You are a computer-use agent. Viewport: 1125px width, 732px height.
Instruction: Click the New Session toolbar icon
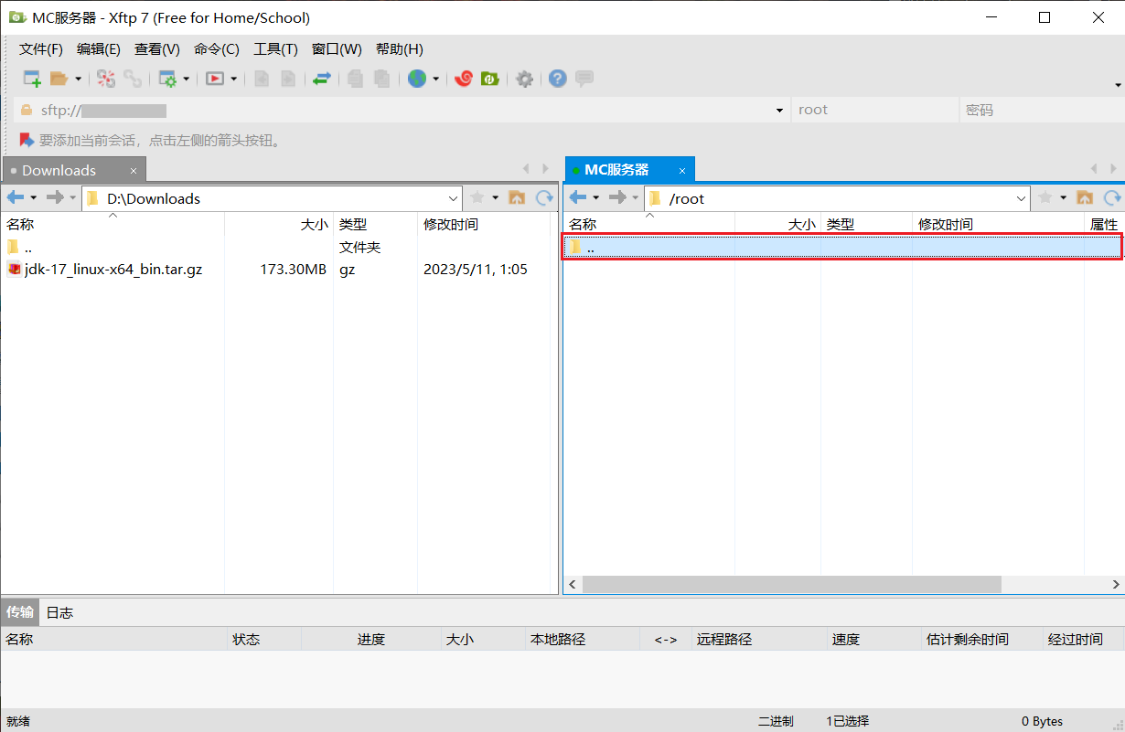pos(32,80)
